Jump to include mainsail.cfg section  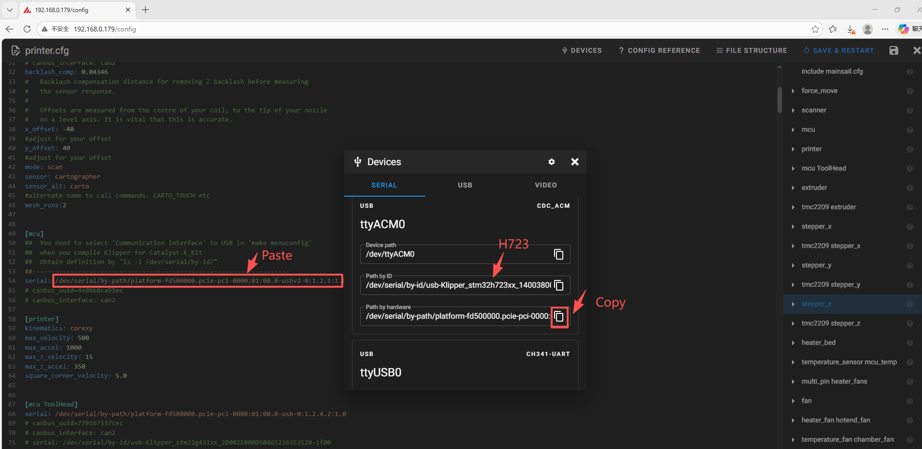[832, 71]
